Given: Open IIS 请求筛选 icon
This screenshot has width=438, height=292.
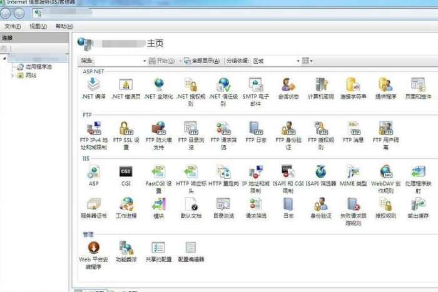Looking at the screenshot, I should pos(256,208).
